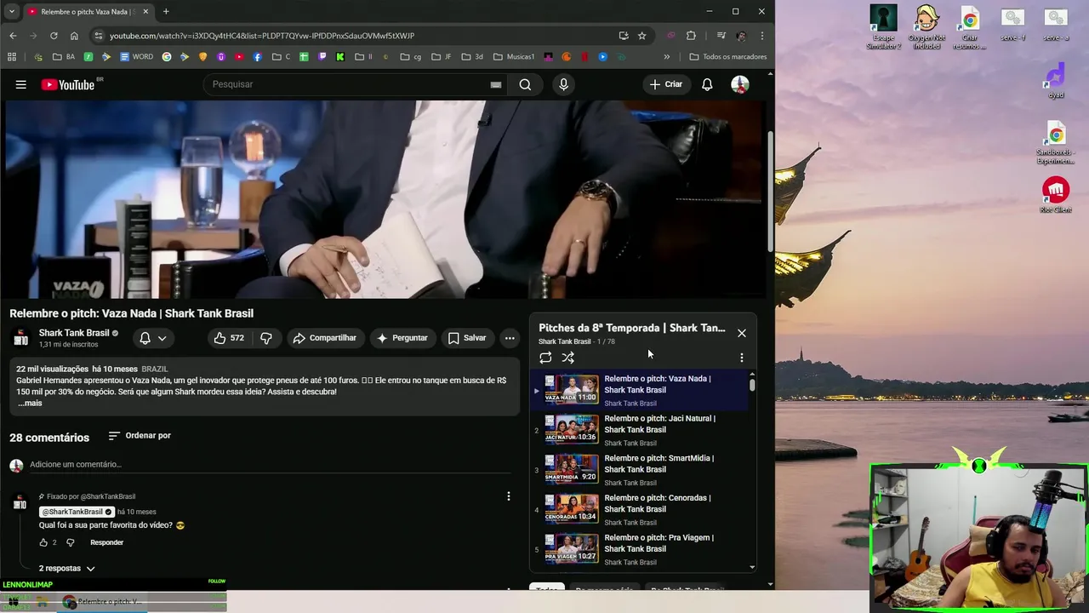The image size is (1089, 613).
Task: Expand the subscription notification bell dropdown
Action: (x=153, y=338)
